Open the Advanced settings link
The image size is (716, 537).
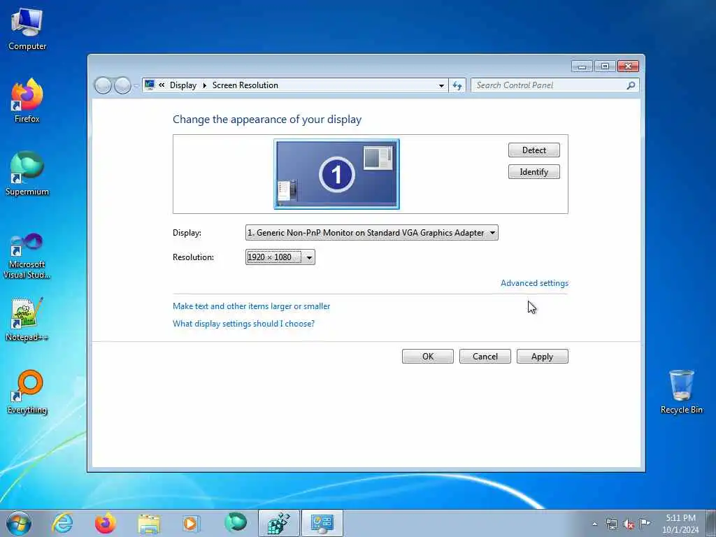(x=535, y=283)
